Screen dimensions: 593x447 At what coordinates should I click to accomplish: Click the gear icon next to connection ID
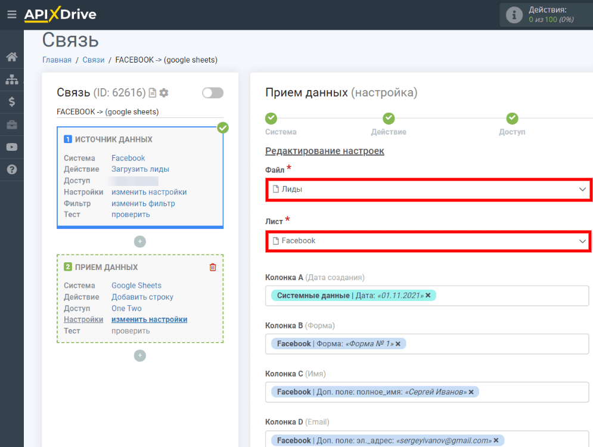tap(164, 93)
